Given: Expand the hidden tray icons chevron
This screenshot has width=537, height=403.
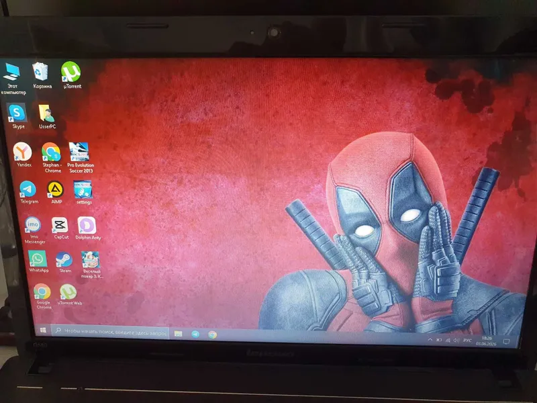Looking at the screenshot, I should 430,340.
